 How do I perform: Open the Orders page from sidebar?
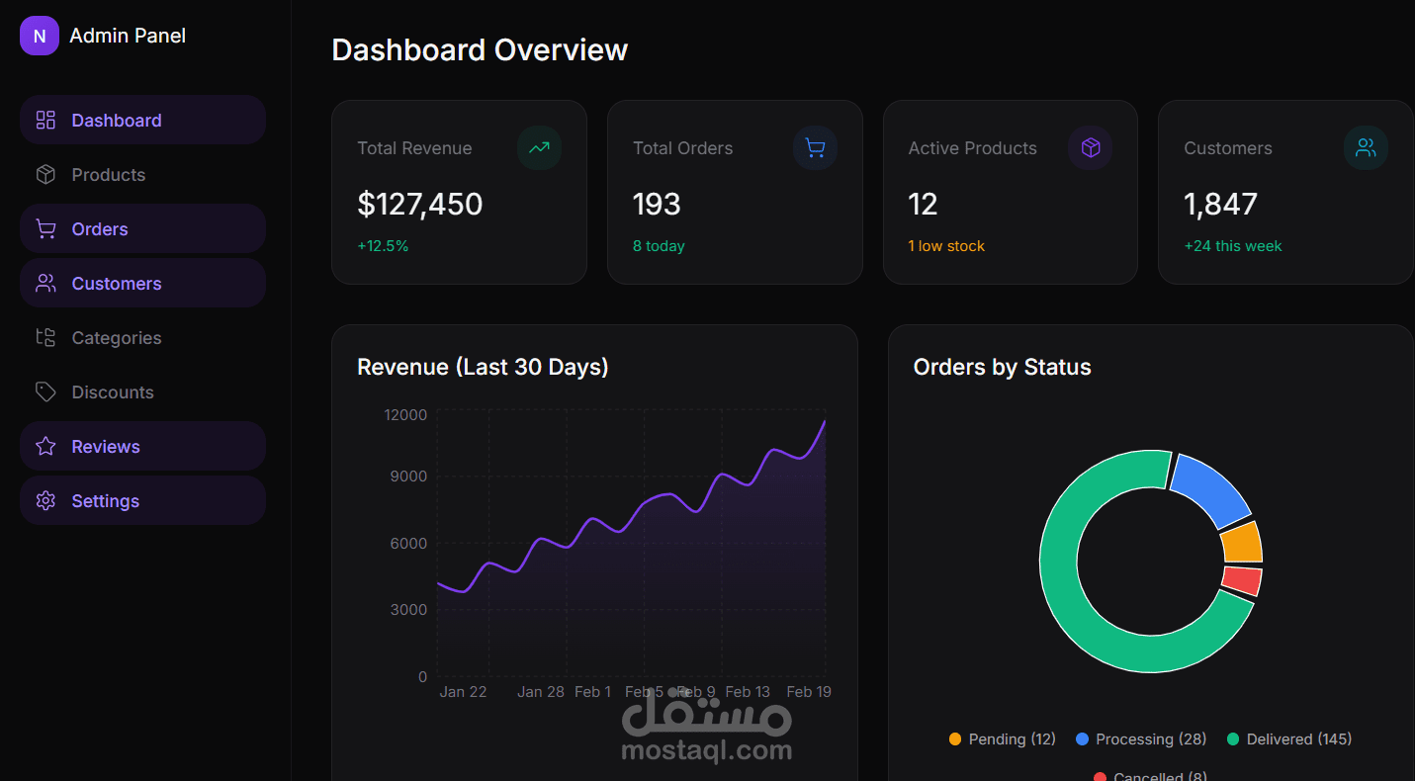(x=142, y=228)
